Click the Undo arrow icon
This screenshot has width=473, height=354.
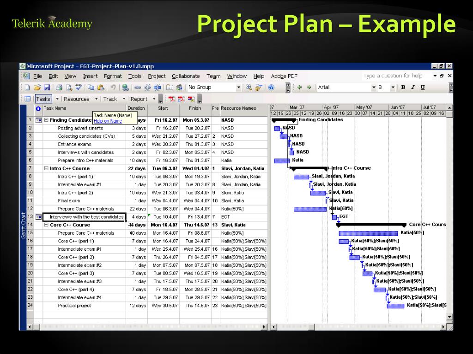113,87
